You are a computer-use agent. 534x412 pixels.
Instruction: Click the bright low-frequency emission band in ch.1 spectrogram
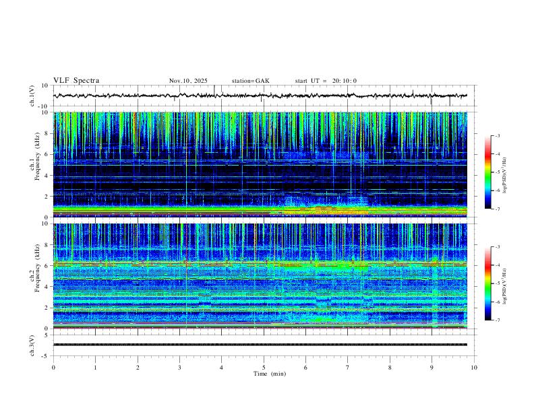click(x=260, y=210)
